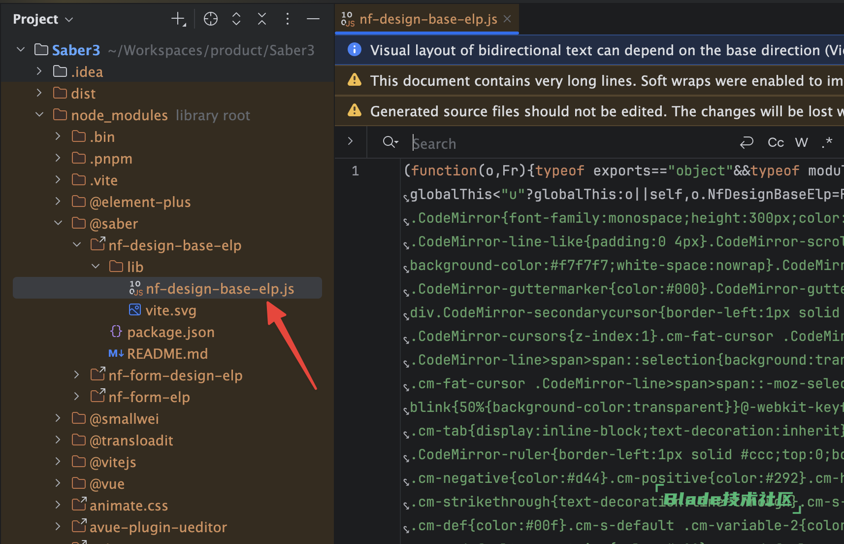Expand the .pnpm folder
This screenshot has width=844, height=544.
[x=58, y=158]
